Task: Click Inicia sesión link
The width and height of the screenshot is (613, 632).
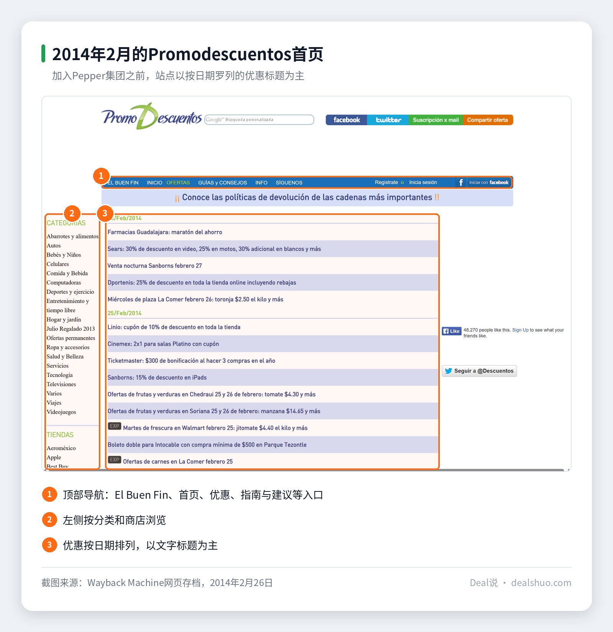Action: click(423, 182)
